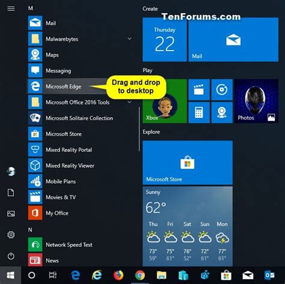Open File Explorer on the taskbar
Screen dimensions: 285x284
162,275
